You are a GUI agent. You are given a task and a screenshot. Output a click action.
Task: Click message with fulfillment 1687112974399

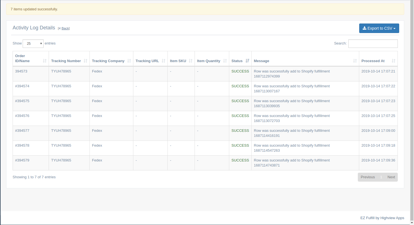(292, 74)
